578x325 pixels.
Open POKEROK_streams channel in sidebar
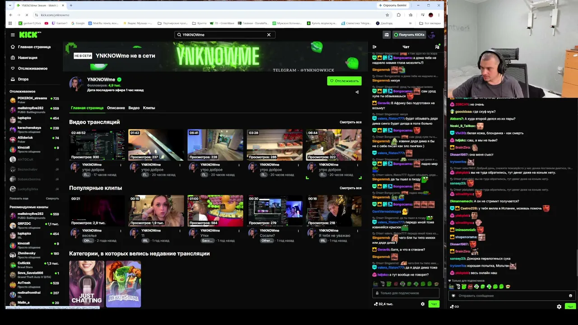coord(35,100)
